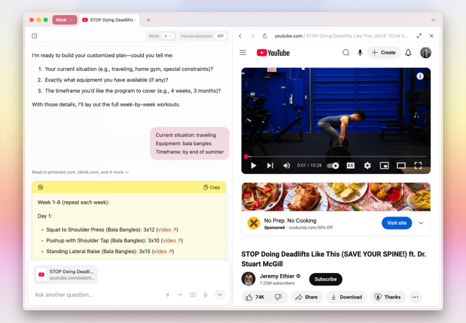Subscribe to Jeremy Ethier
The width and height of the screenshot is (466, 323).
[x=326, y=279]
